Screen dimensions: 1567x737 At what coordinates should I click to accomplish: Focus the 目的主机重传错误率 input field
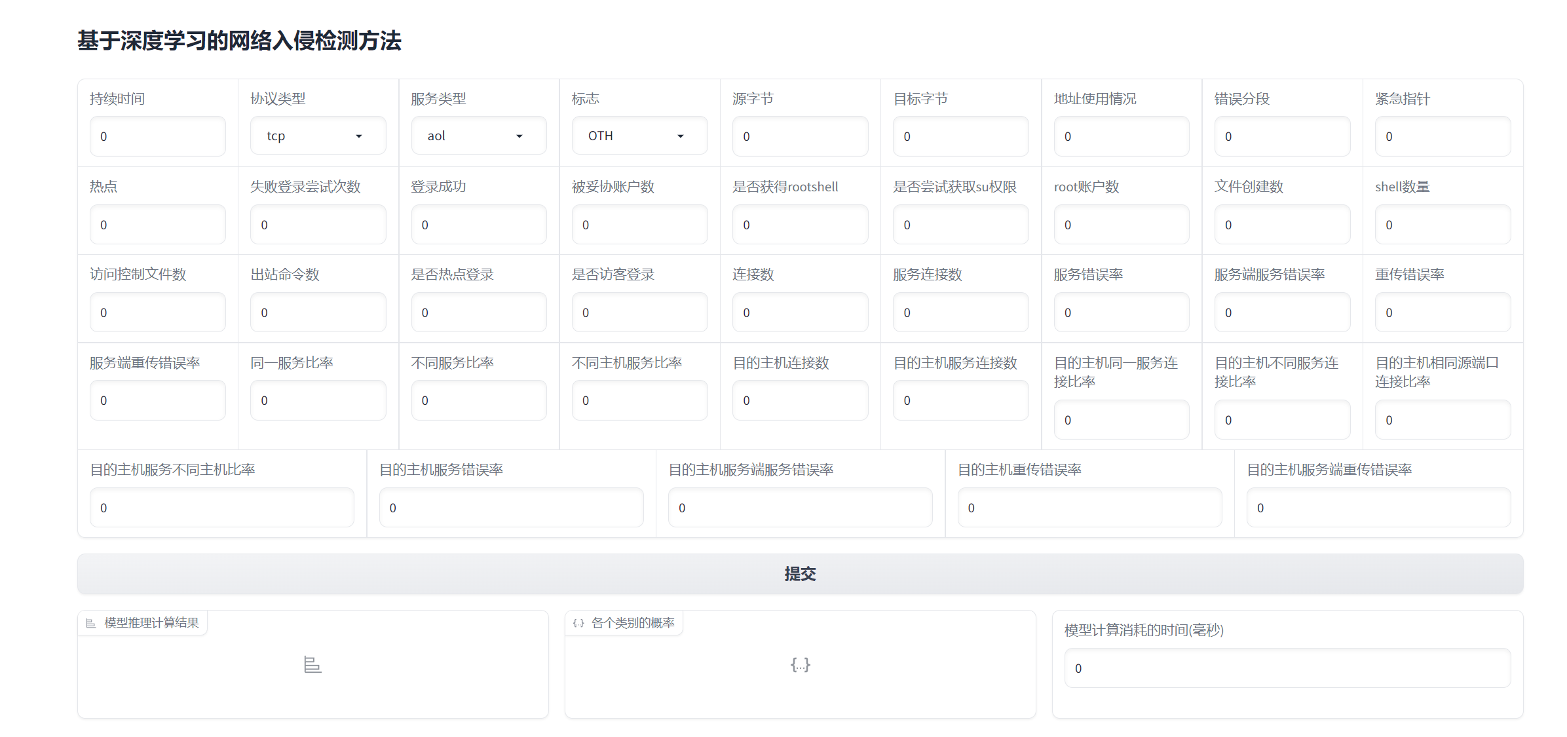(1089, 508)
